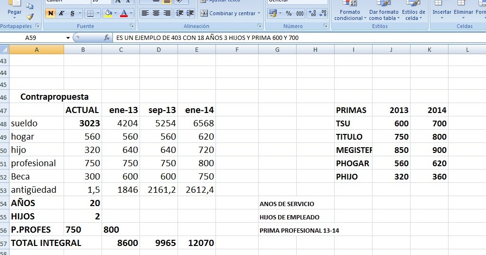Select the total cell 12070

coord(196,243)
